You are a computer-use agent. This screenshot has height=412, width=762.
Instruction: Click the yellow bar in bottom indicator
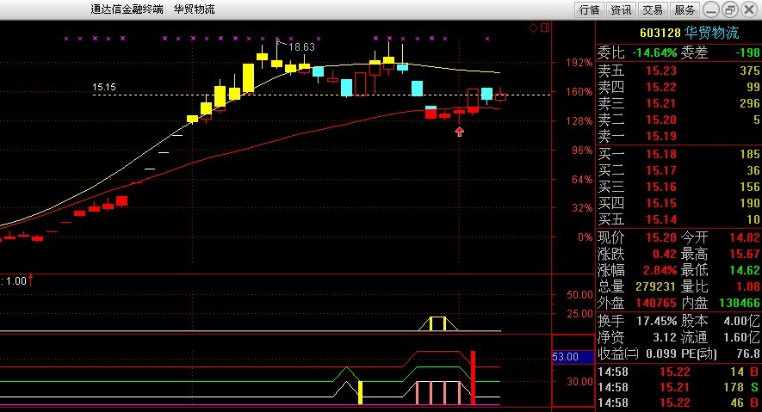[360, 392]
